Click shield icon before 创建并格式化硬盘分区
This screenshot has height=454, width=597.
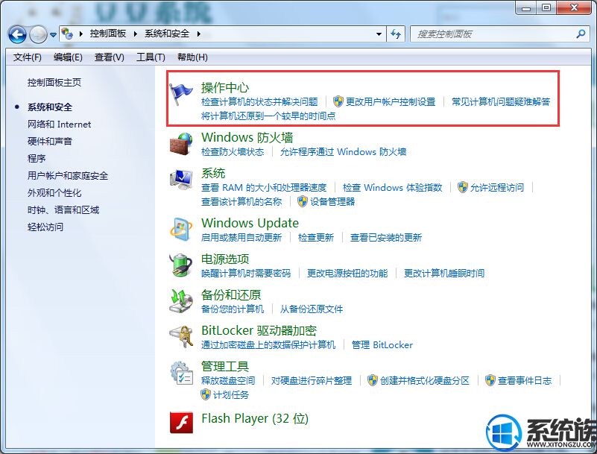373,379
